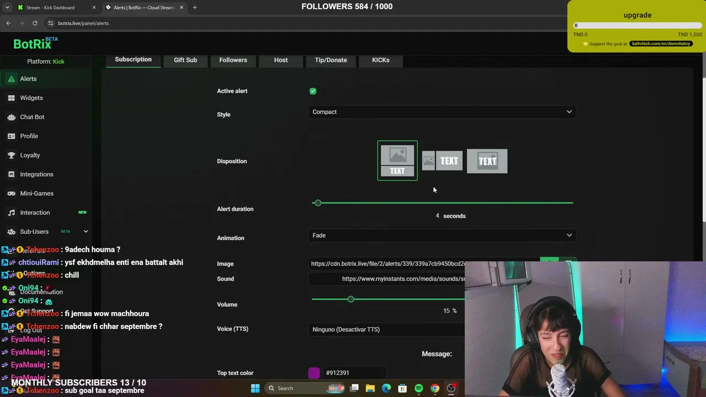Open the Voice (TTS) dropdown
Viewport: 706px width, 397px height.
pos(387,329)
